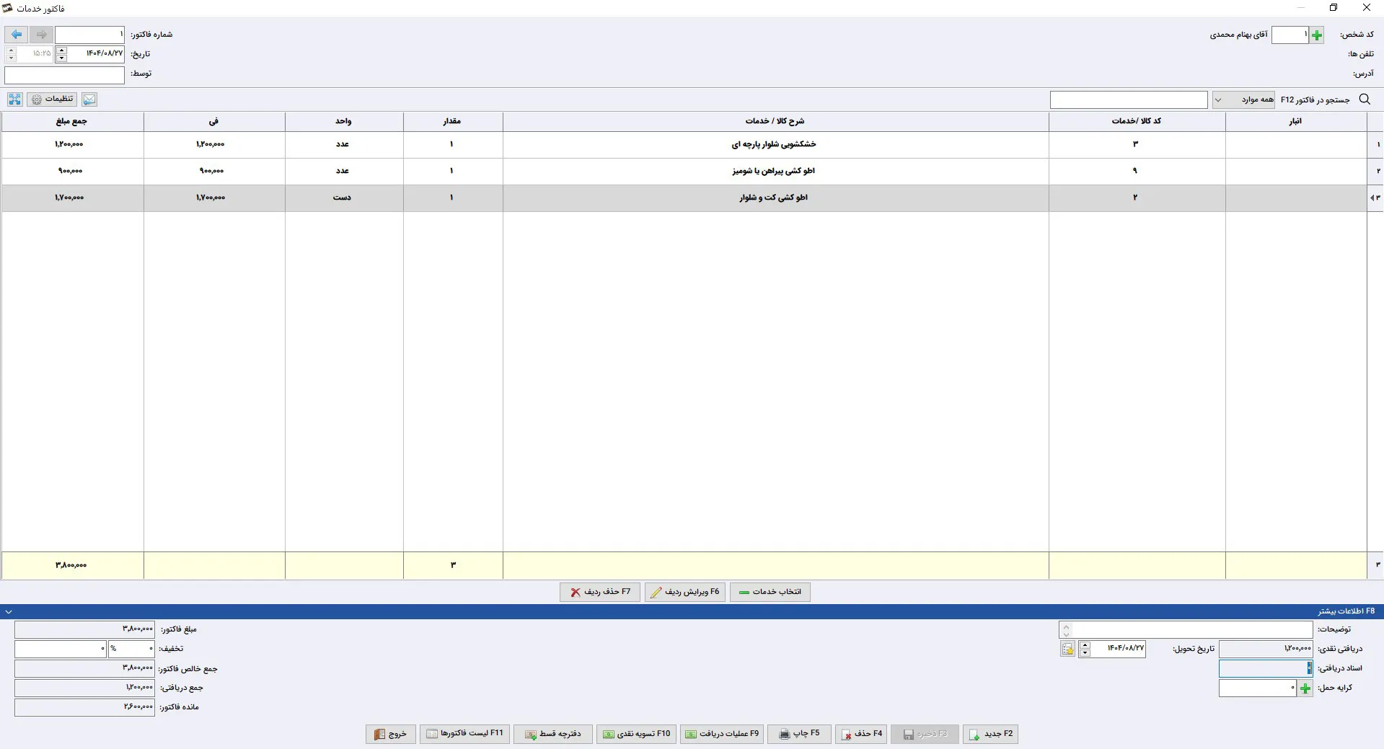Click the envelope message icon
The height and width of the screenshot is (749, 1384).
(89, 99)
